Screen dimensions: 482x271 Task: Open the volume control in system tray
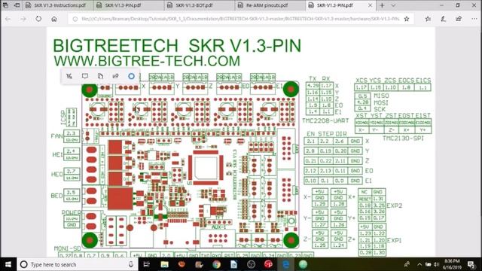(436, 264)
